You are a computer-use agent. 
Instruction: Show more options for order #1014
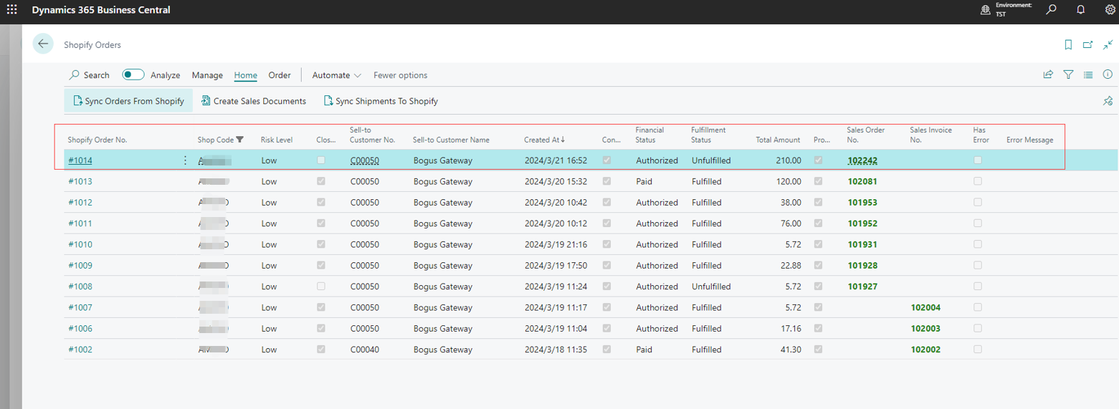(185, 160)
